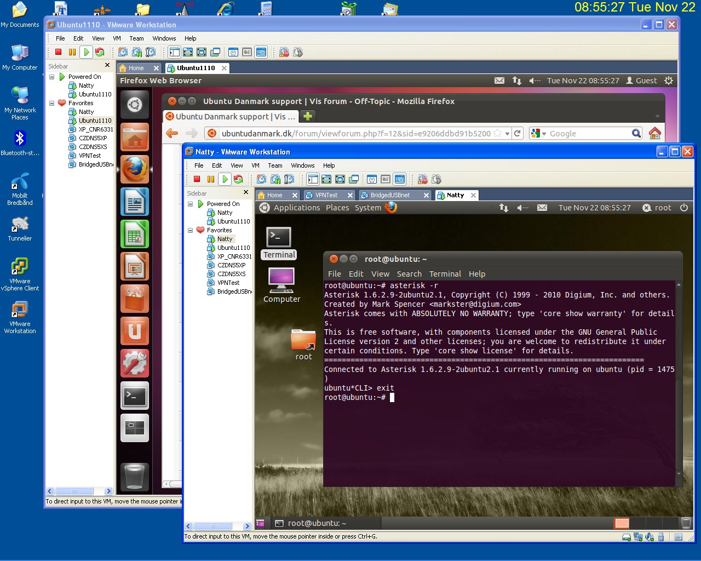The image size is (701, 561).
Task: Launch Firefox from the Unity launcher
Action: coord(135,169)
